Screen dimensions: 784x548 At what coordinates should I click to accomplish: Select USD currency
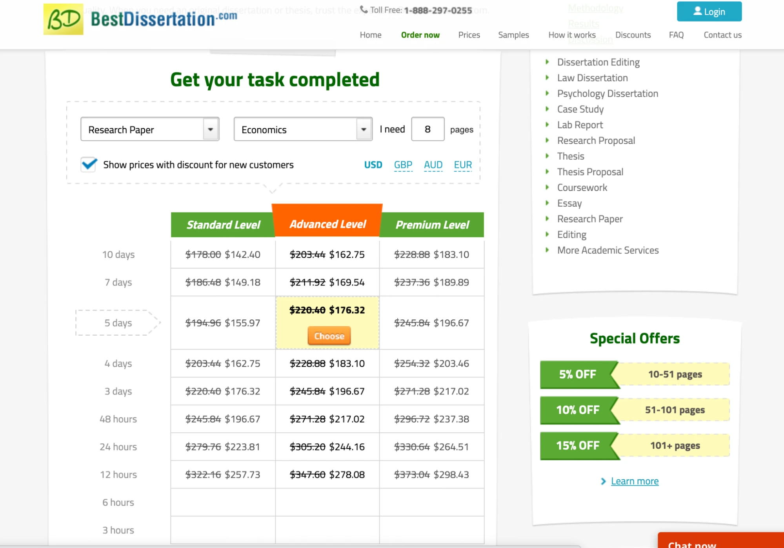373,165
